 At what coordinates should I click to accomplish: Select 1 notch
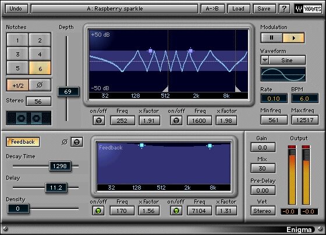click(17, 40)
